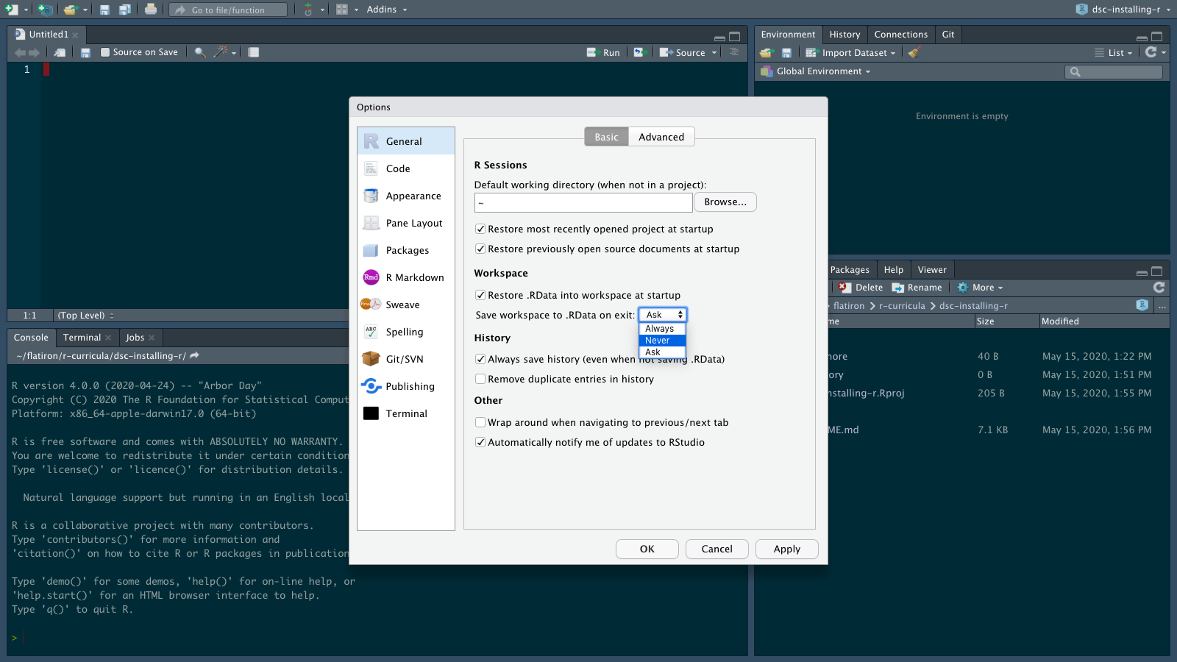Toggle Restore most recently opened project

(x=480, y=229)
